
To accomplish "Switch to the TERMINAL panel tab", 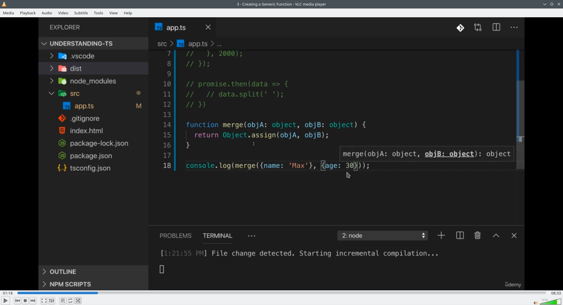I will (218, 236).
